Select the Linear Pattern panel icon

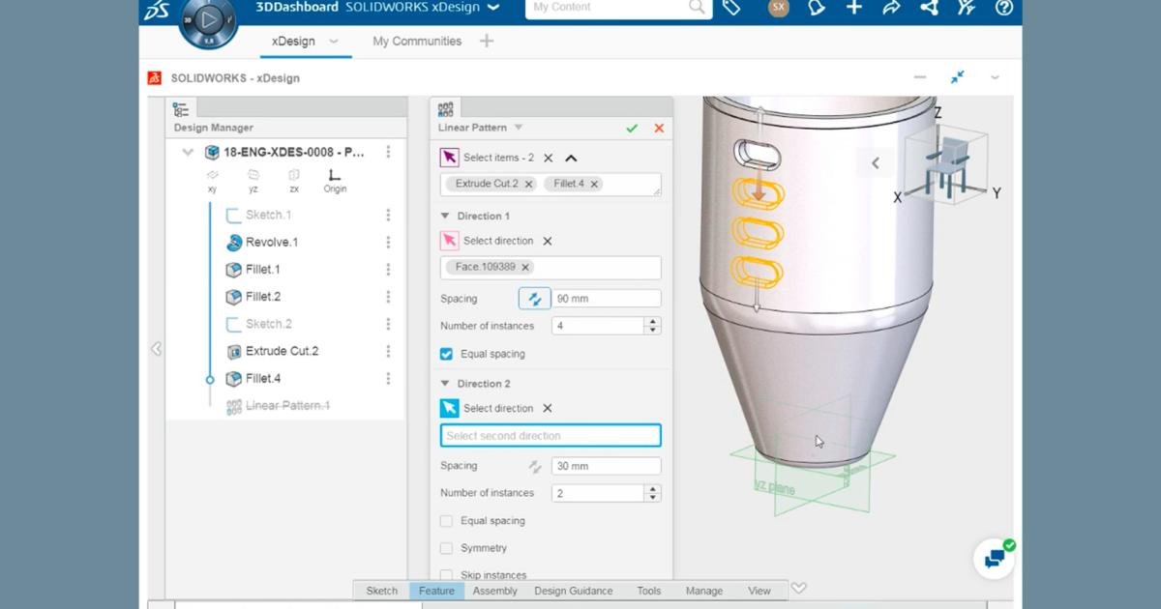click(x=447, y=107)
